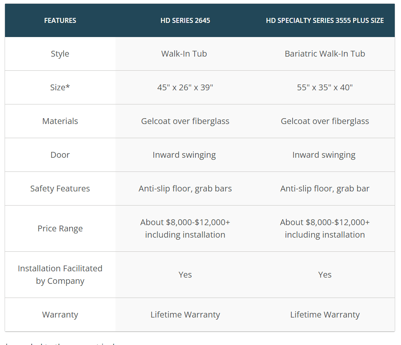Click the 55" x 35" x 40" size cell
The height and width of the screenshot is (345, 401).
325,87
